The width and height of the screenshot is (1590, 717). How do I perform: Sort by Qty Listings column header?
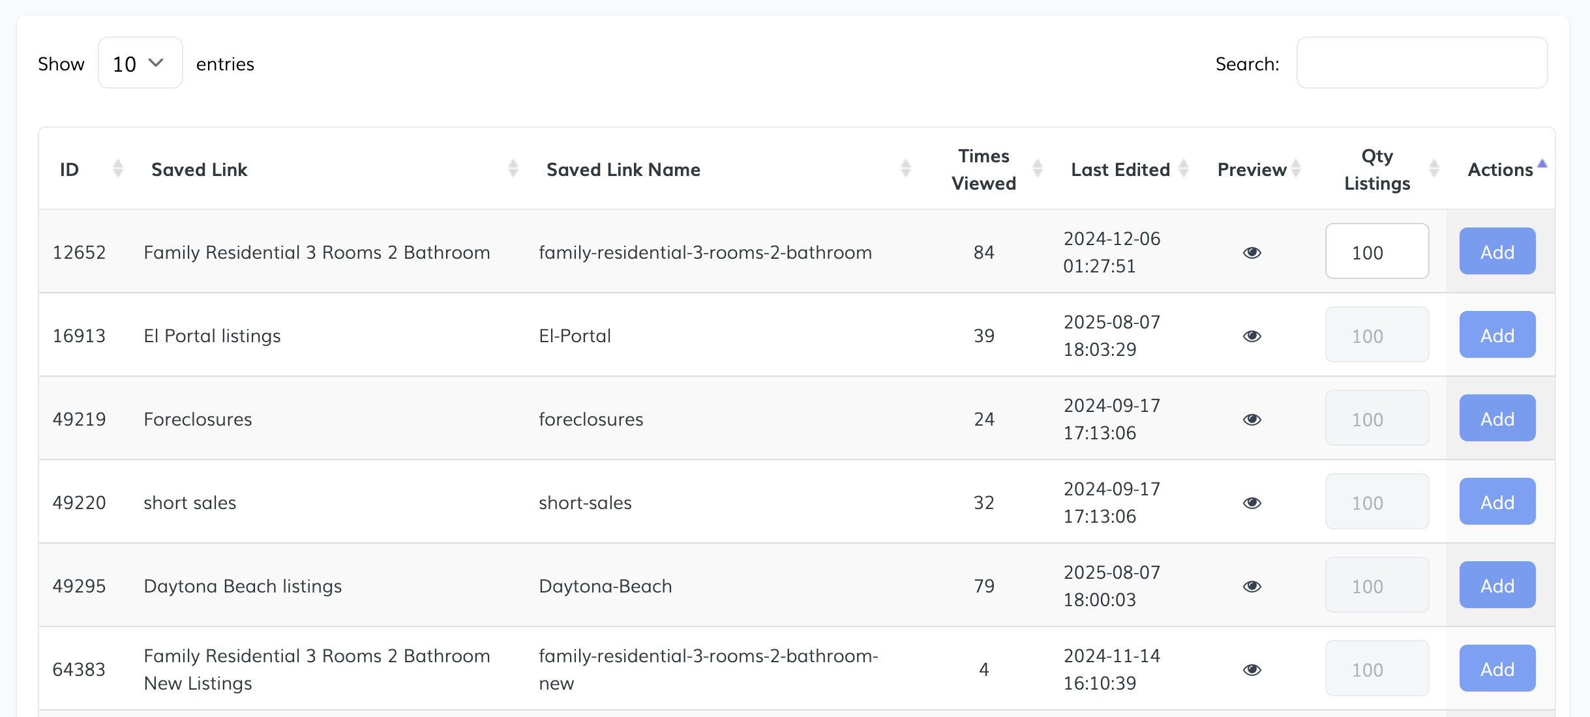(1377, 169)
